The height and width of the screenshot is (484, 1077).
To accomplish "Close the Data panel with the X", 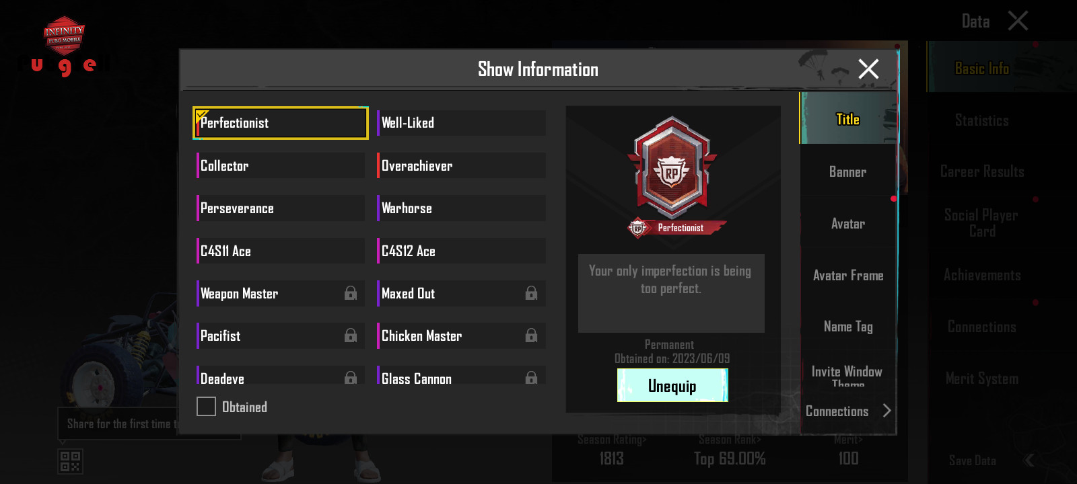I will [x=1018, y=21].
